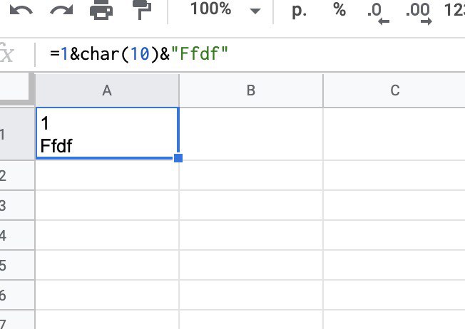Select cell A1 containing Ffdf
The image size is (465, 329).
coord(107,133)
